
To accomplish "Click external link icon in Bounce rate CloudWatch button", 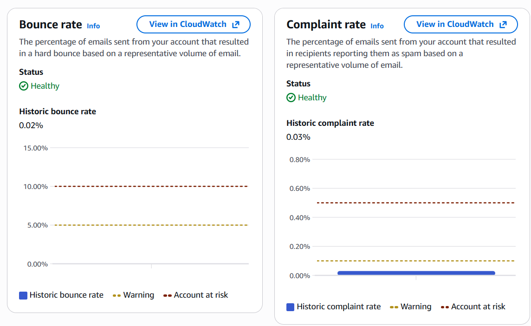I will coord(235,25).
